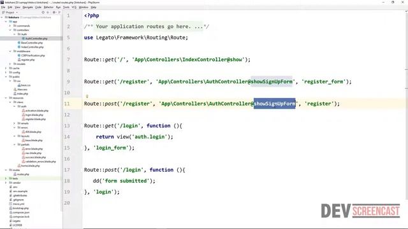
Task: Open base.blade.php layout file
Action: tap(32, 140)
